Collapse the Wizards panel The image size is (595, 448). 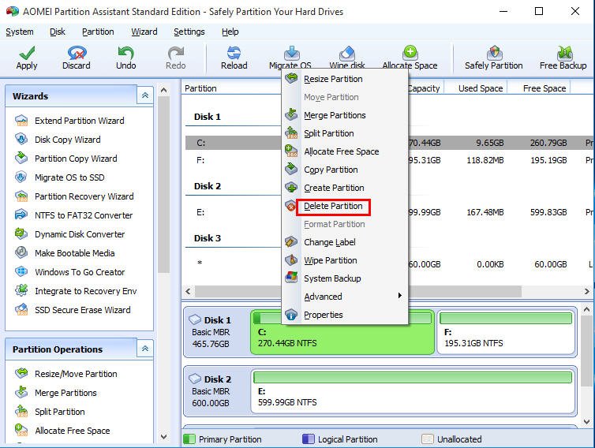145,95
